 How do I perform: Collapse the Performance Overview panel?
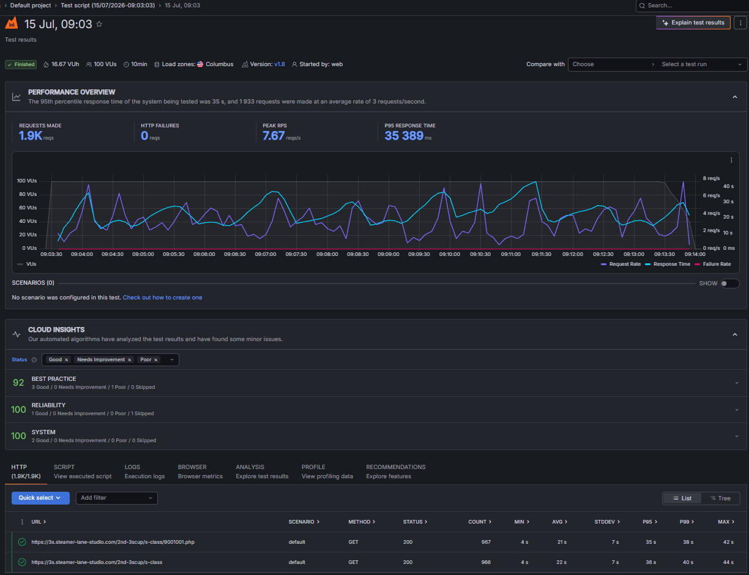click(735, 97)
